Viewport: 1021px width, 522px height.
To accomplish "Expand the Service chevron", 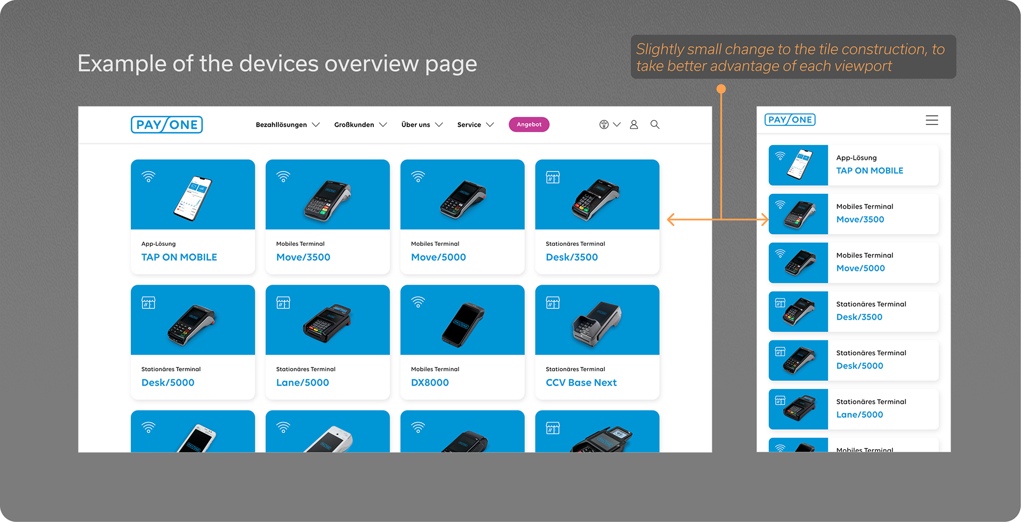I will tap(490, 125).
